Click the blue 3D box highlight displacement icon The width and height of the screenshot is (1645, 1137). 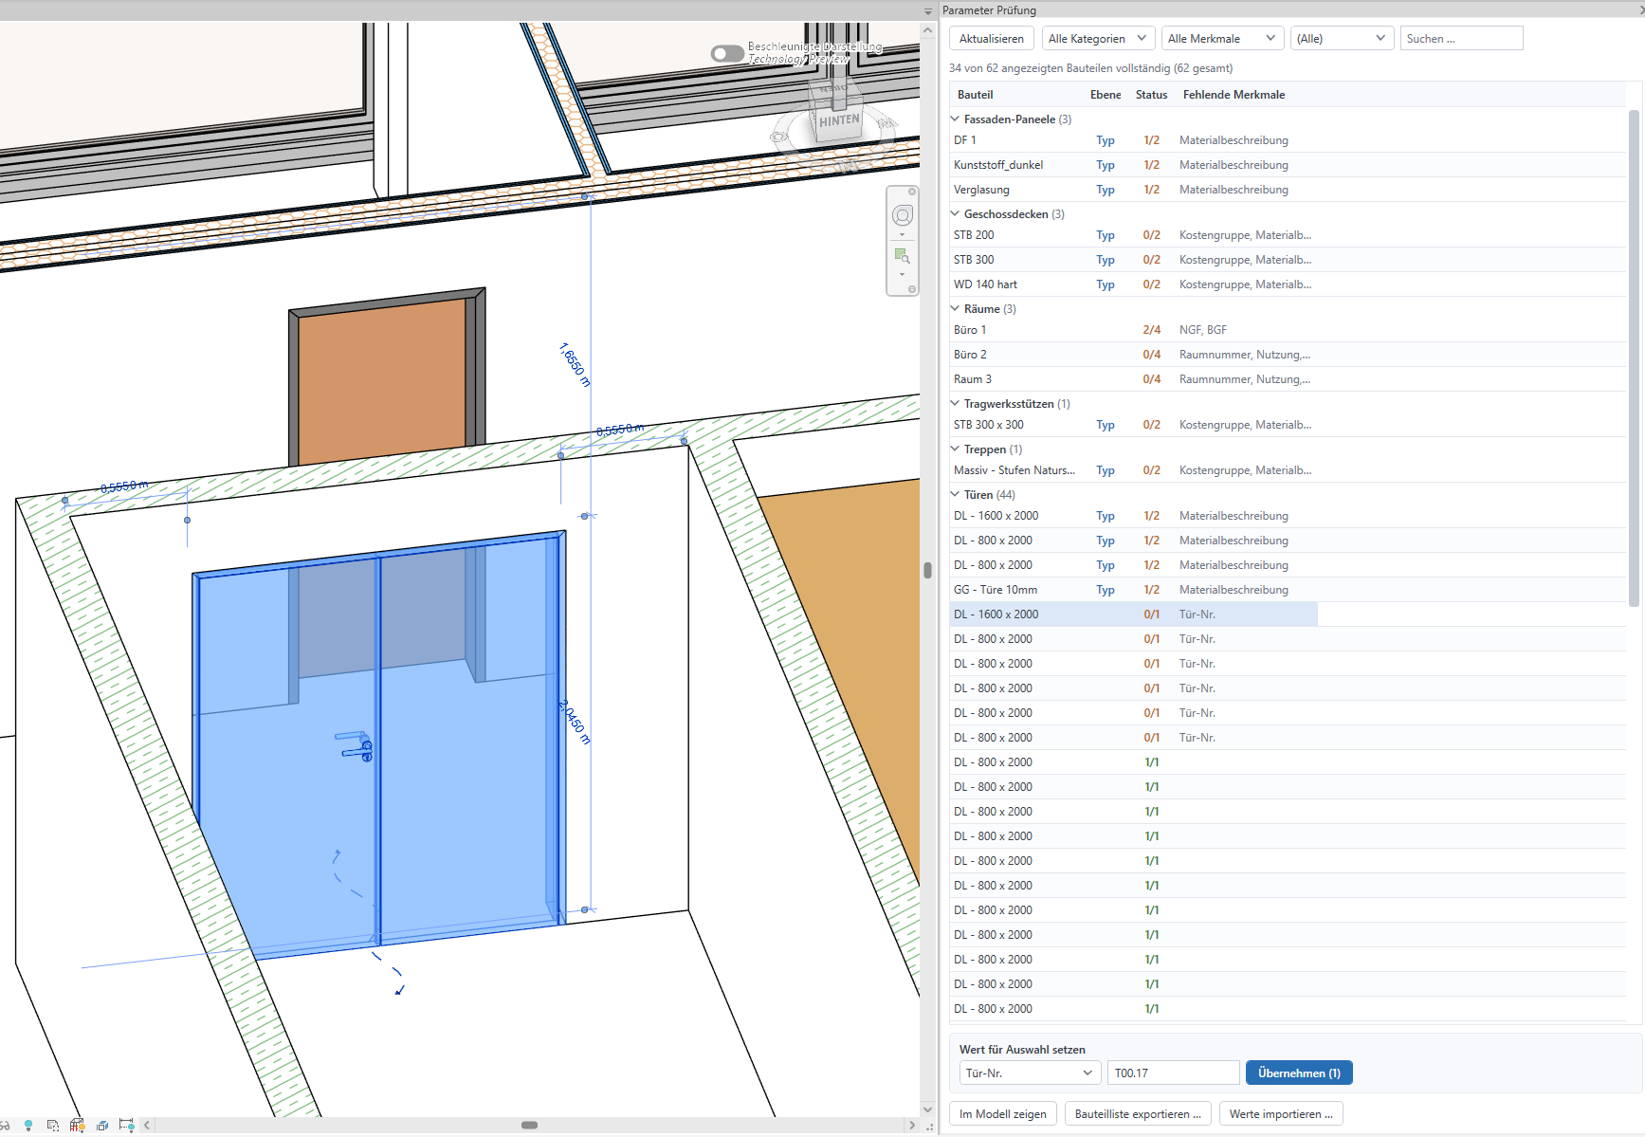point(102,1126)
